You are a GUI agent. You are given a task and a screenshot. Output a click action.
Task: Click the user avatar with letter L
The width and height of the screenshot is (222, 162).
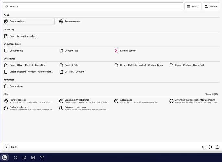coord(6,147)
